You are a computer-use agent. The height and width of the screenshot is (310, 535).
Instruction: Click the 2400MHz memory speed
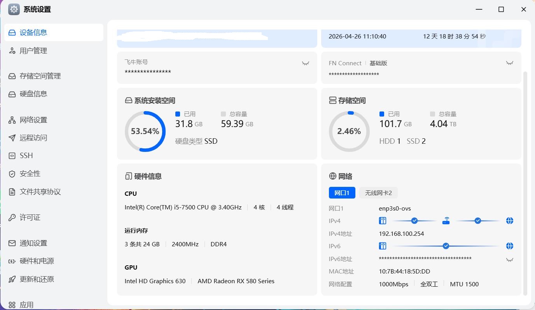tap(185, 244)
